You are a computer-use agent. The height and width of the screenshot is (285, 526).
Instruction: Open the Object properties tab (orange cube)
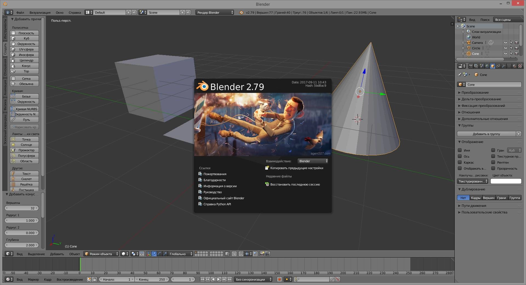point(493,66)
